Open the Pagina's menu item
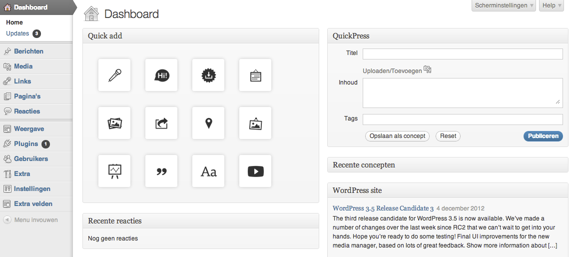This screenshot has height=257, width=576. [x=27, y=96]
